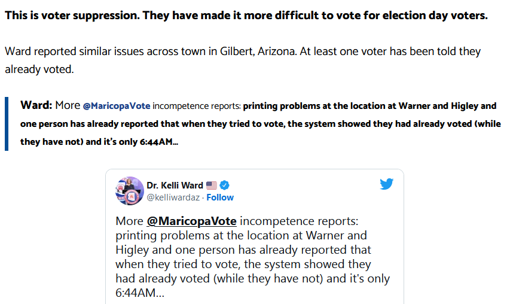The width and height of the screenshot is (510, 304).
Task: Click the tweet line "had already voted (while"
Action: [x=195, y=278]
